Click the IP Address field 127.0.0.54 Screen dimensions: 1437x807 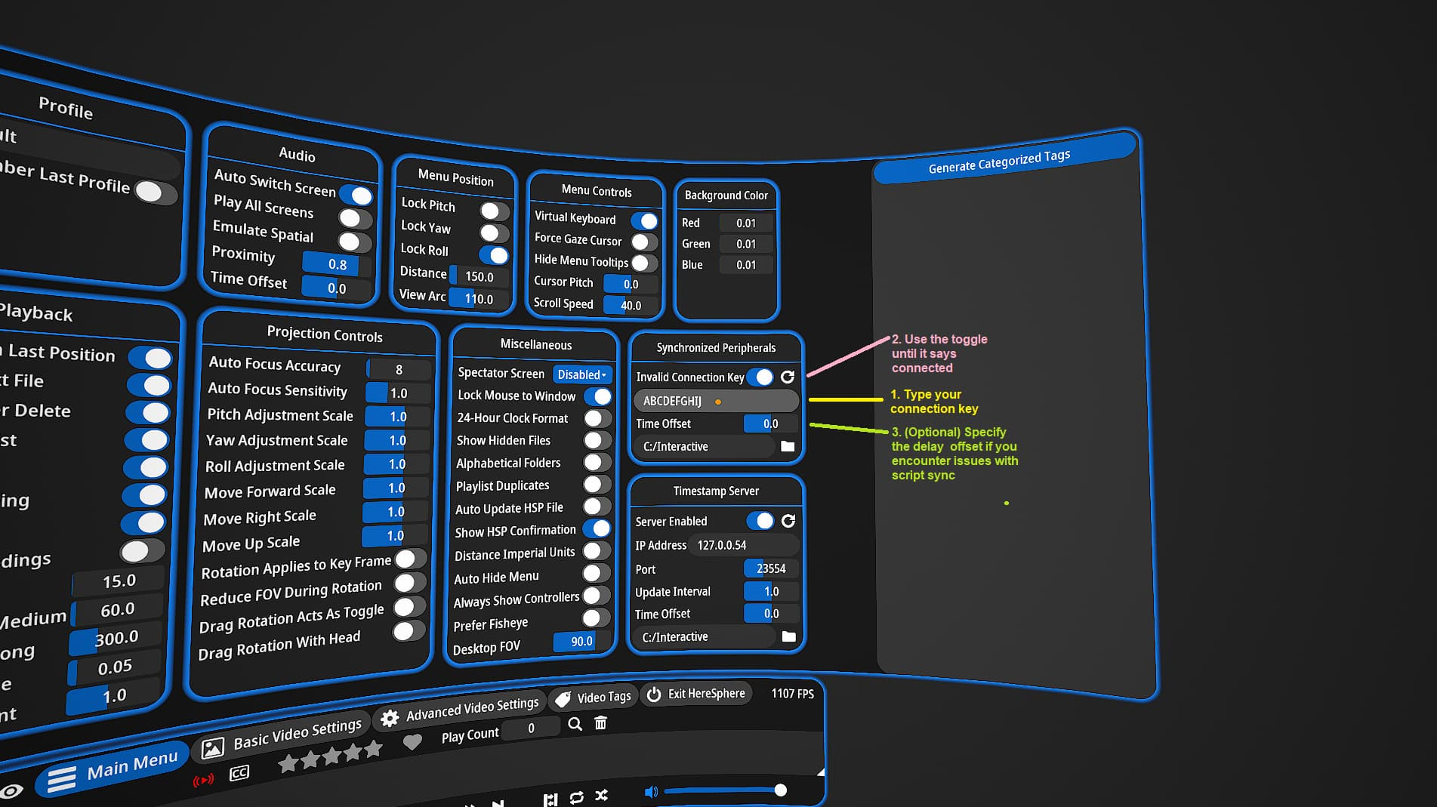coord(744,545)
